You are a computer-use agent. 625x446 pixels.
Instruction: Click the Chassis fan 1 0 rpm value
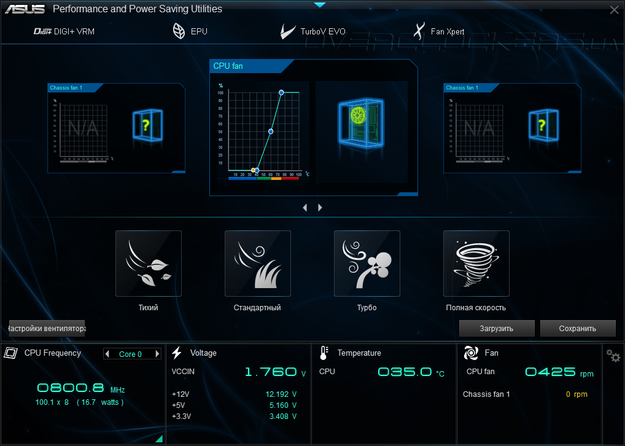(x=576, y=394)
